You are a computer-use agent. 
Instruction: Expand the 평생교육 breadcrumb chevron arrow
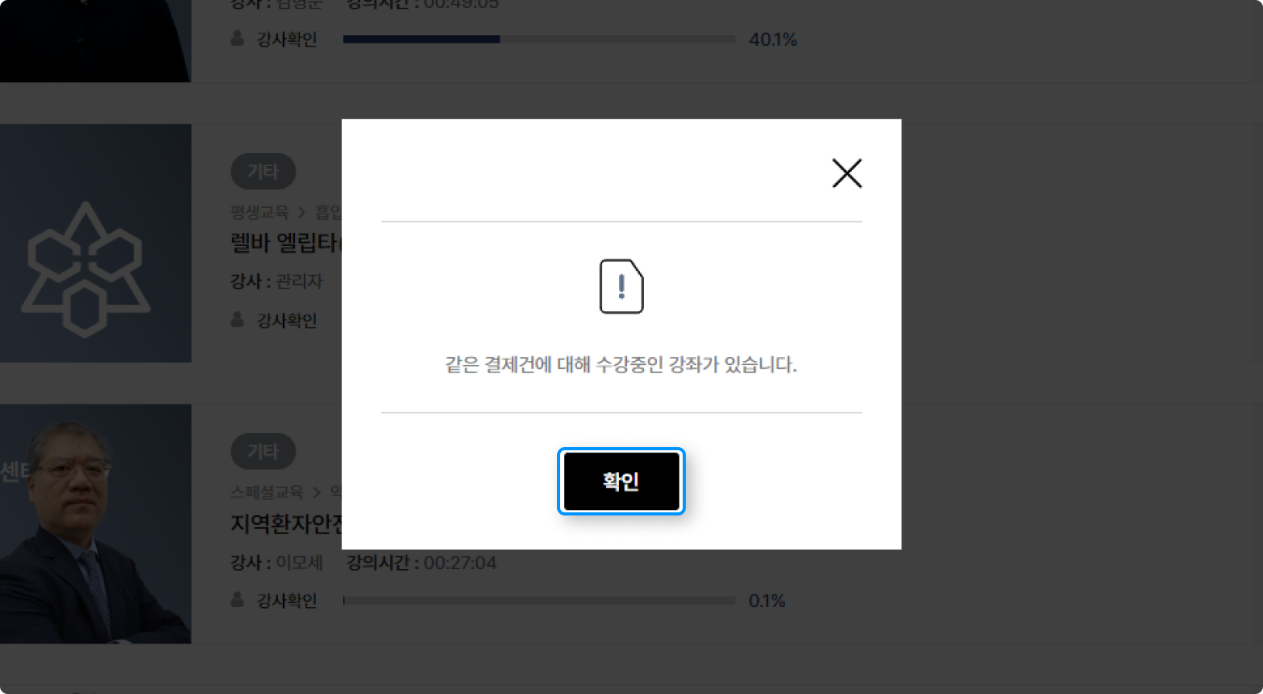coord(302,212)
